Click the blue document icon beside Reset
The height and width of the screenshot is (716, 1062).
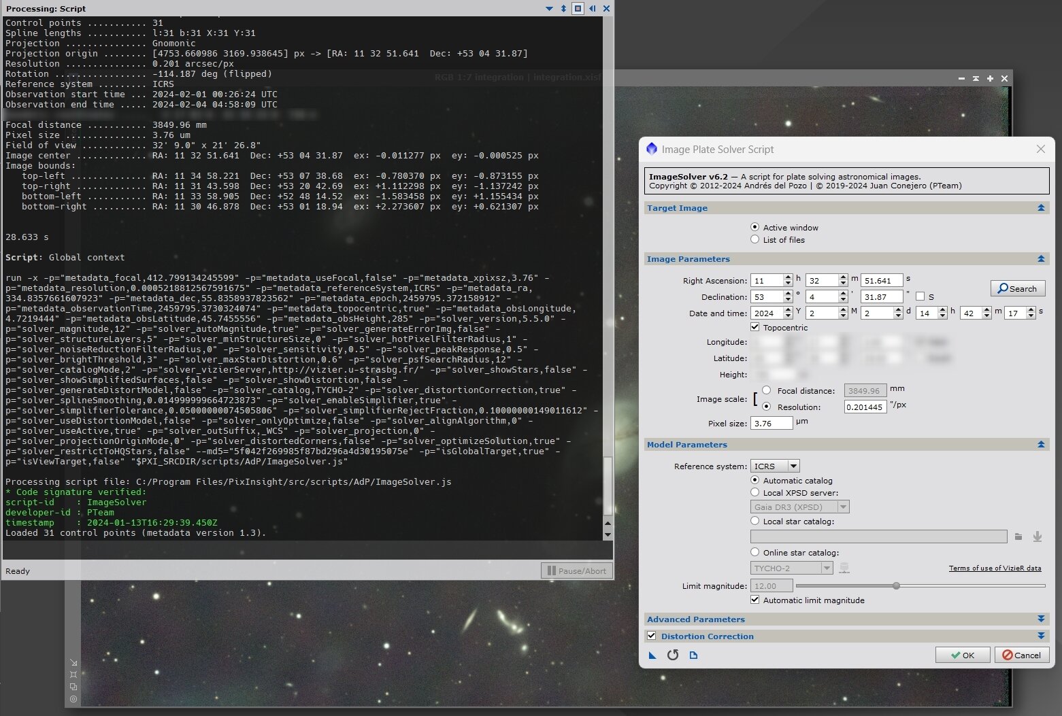coord(693,655)
